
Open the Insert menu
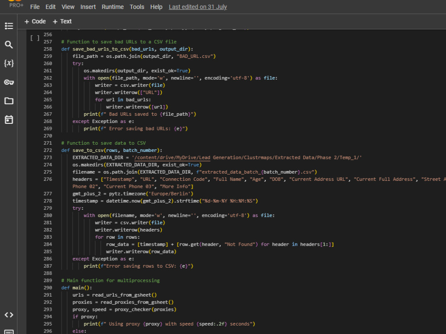point(88,7)
